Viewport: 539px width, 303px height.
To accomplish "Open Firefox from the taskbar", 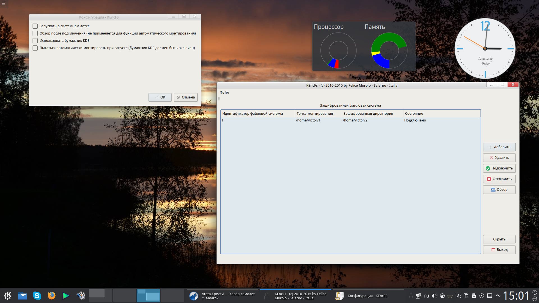I will click(51, 295).
